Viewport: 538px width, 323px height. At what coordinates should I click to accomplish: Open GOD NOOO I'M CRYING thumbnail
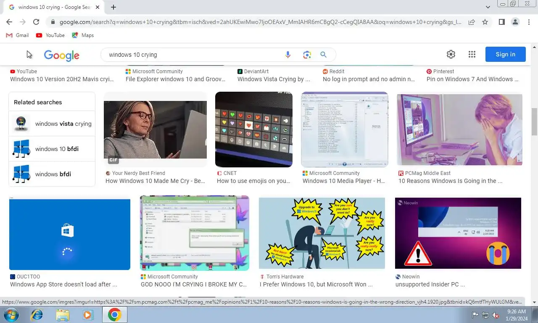[195, 233]
